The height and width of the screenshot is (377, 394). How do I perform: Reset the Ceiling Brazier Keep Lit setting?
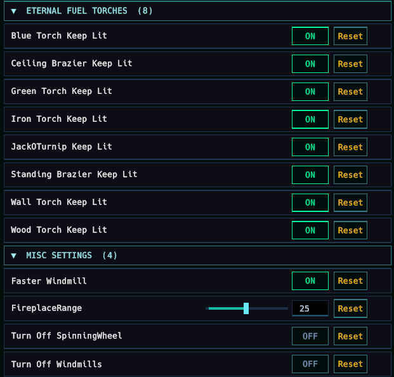[x=350, y=64]
